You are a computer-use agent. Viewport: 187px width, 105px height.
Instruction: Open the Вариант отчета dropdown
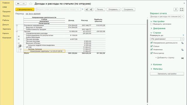coord(182,17)
